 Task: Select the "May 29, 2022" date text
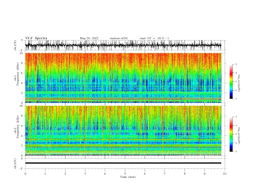point(89,38)
